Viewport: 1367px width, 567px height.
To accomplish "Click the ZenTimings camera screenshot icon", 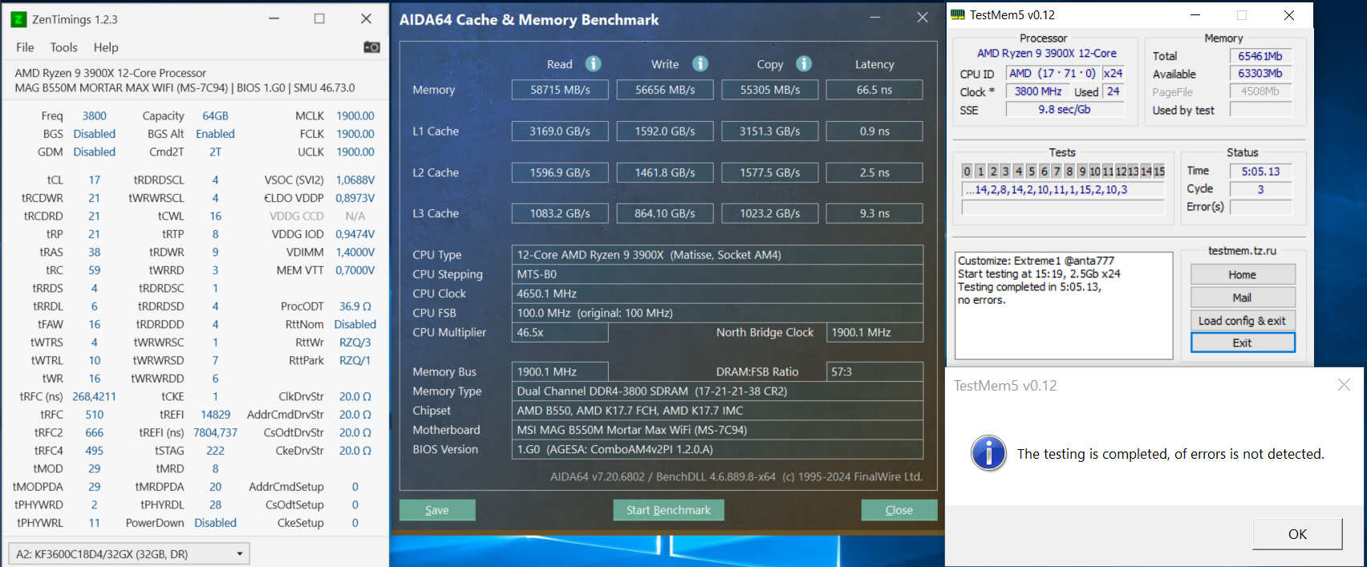I will point(371,47).
